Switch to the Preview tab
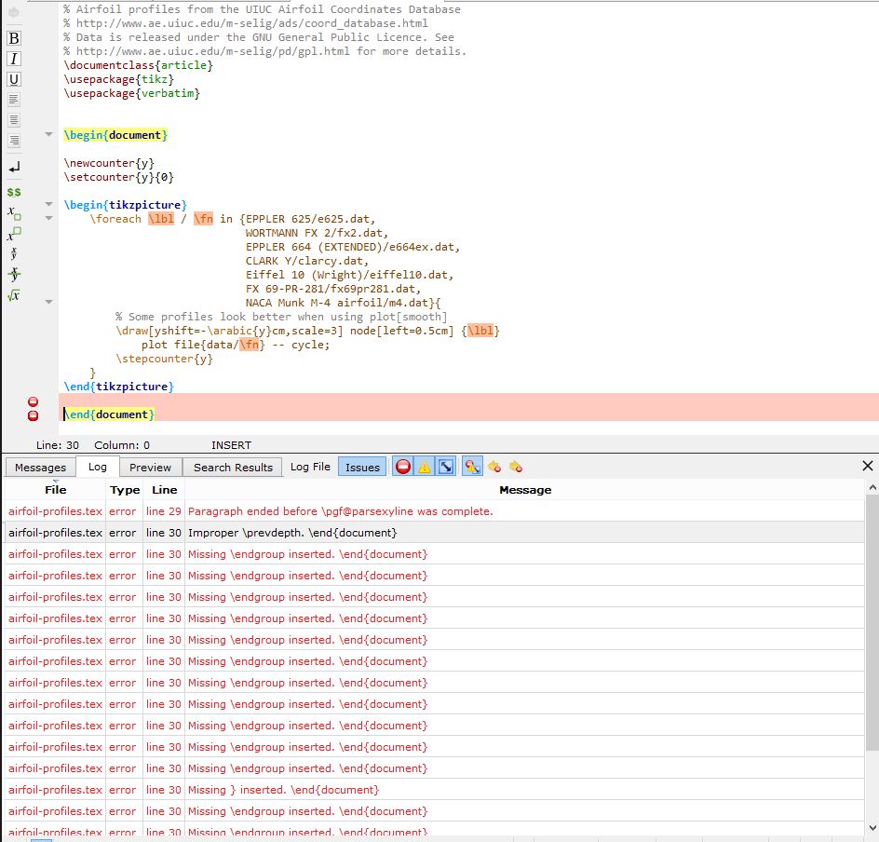Viewport: 879px width, 842px height. 150,467
